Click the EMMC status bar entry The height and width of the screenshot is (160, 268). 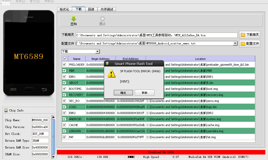tap(131, 157)
